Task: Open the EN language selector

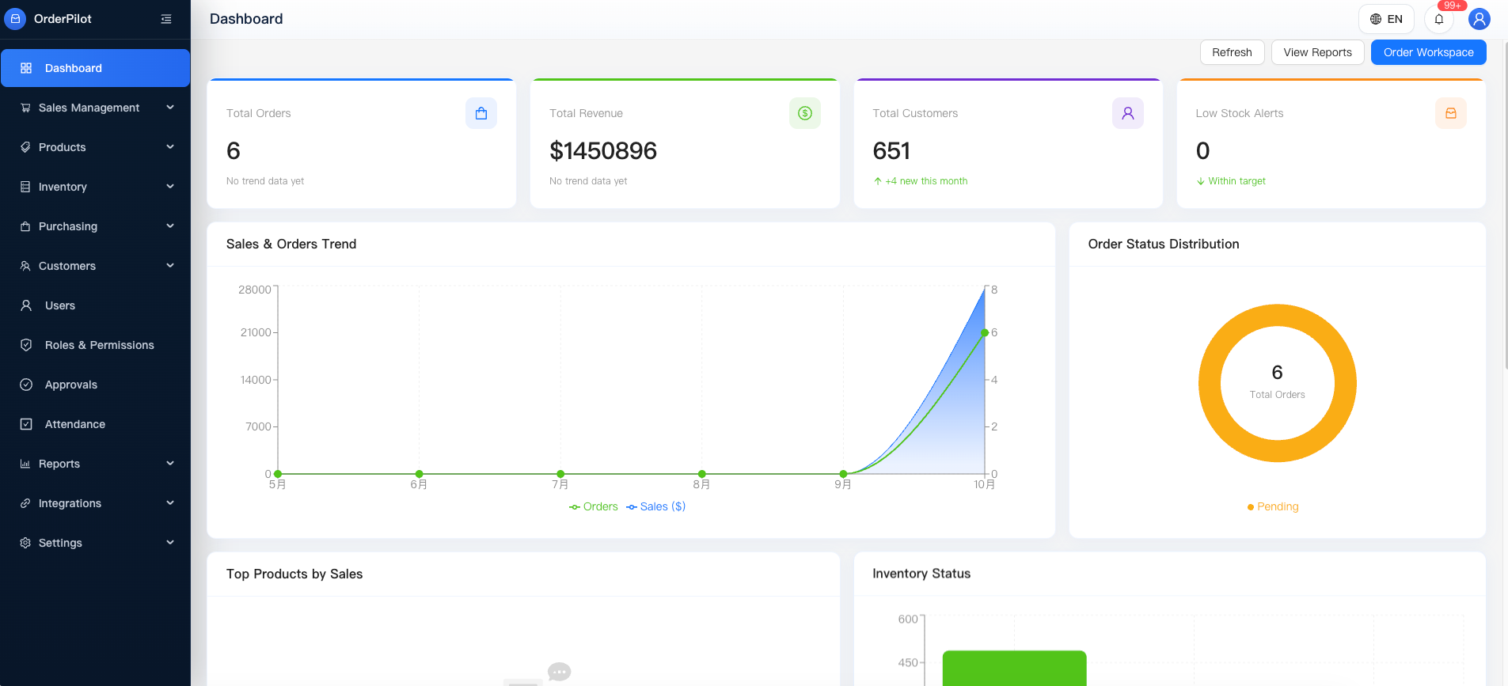Action: pyautogui.click(x=1386, y=19)
